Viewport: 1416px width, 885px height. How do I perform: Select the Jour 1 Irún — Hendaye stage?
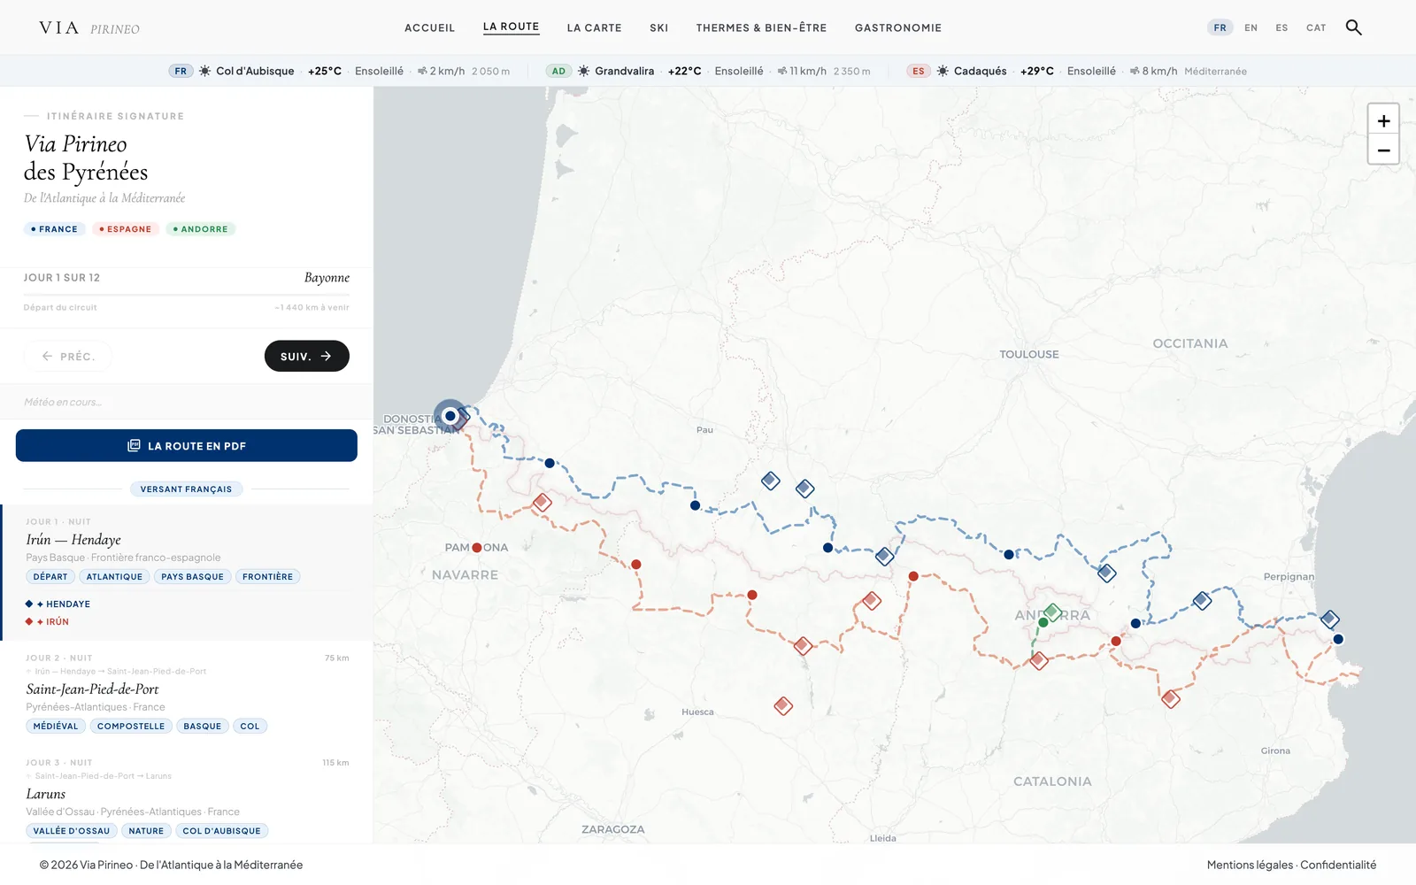click(187, 572)
